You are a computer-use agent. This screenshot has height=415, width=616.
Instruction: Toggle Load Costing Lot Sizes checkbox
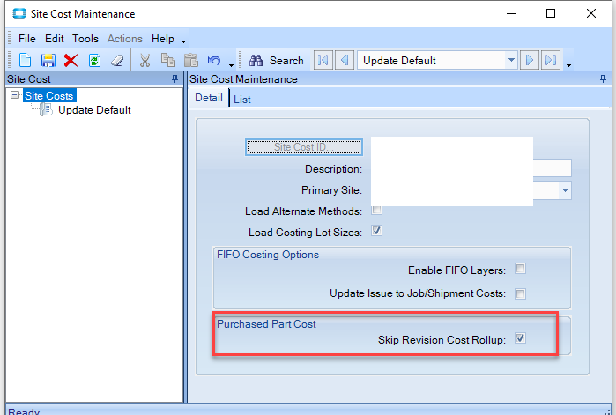click(377, 231)
